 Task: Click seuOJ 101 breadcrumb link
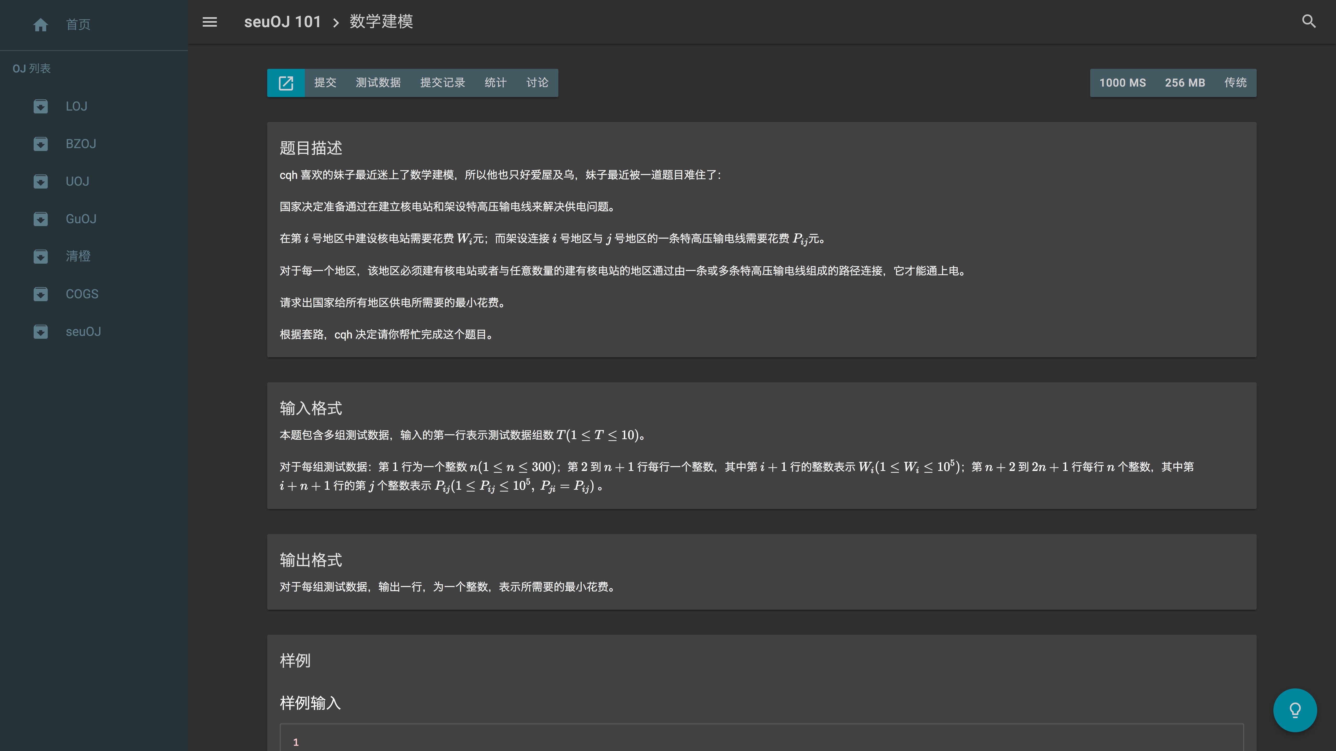tap(283, 22)
